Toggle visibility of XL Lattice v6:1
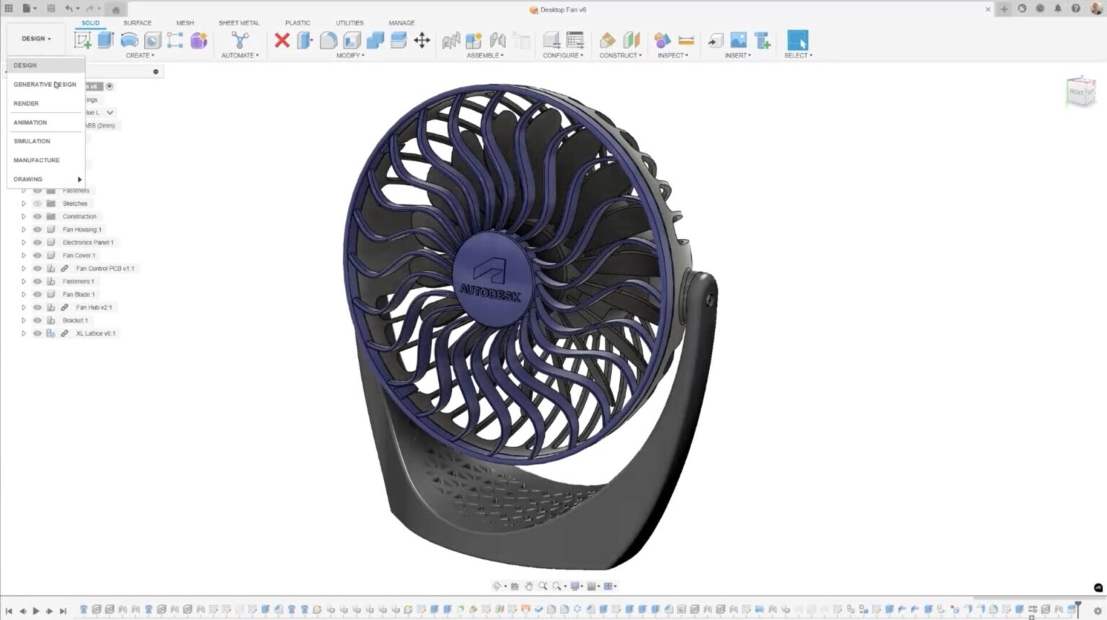 [x=37, y=332]
